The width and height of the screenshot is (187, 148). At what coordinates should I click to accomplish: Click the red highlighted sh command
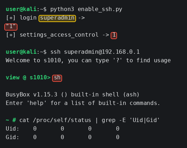(x=57, y=78)
